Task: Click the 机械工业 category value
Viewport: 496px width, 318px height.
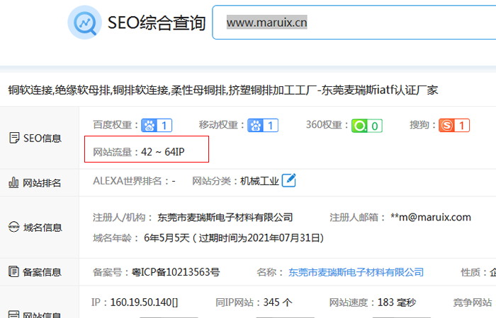Action: [259, 181]
